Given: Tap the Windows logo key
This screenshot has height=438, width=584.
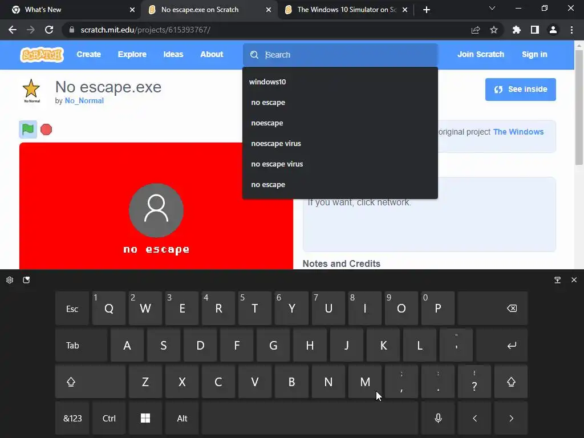Looking at the screenshot, I should tap(145, 418).
